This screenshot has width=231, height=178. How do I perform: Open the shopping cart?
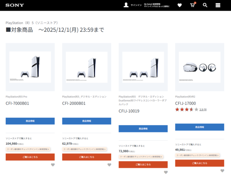tap(192, 5)
